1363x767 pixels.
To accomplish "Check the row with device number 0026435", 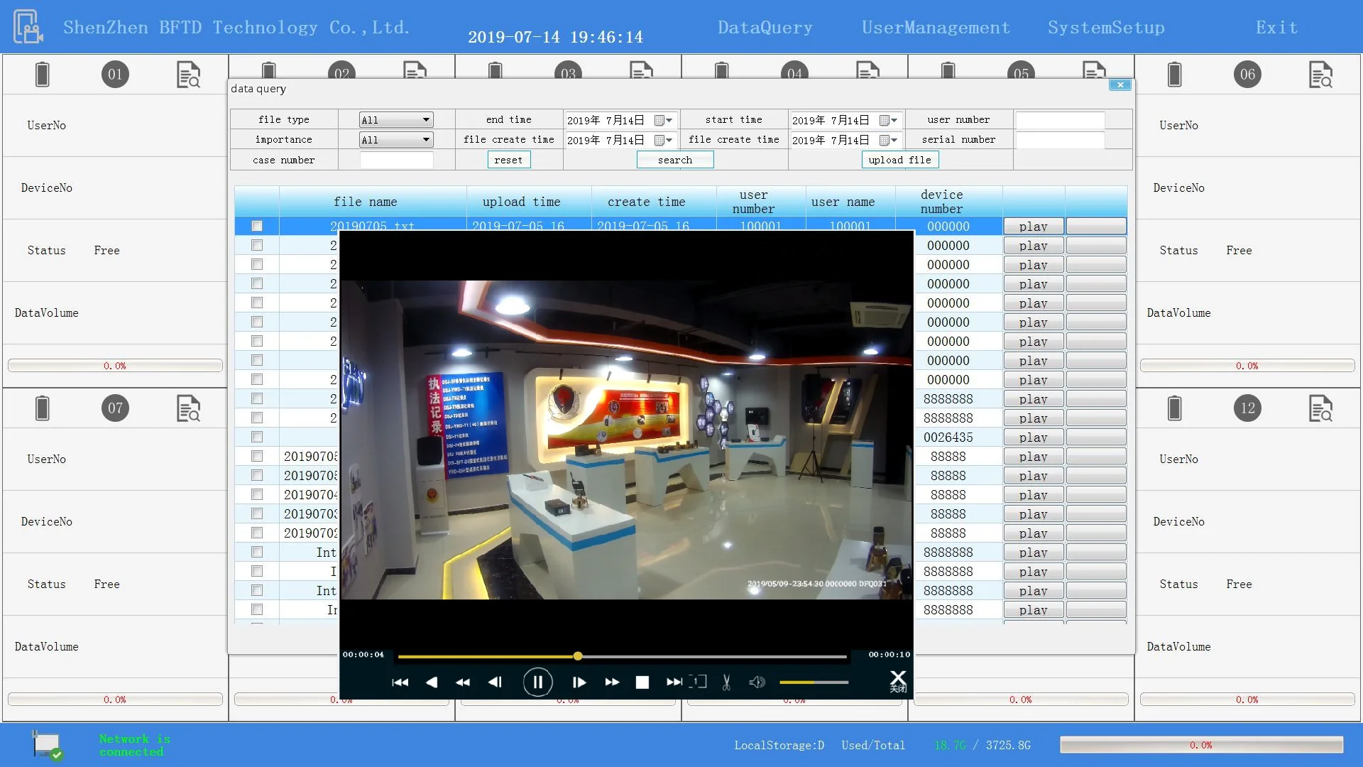I will click(257, 437).
